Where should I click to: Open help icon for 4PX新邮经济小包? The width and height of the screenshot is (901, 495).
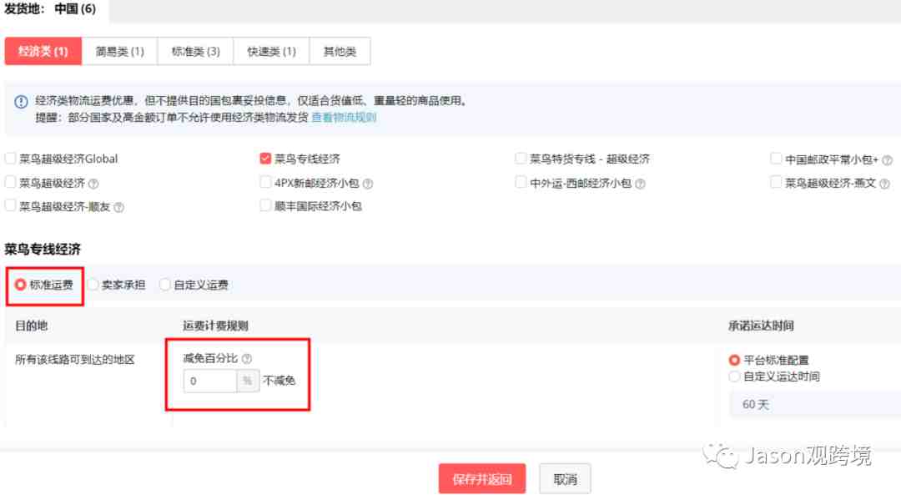tap(368, 184)
